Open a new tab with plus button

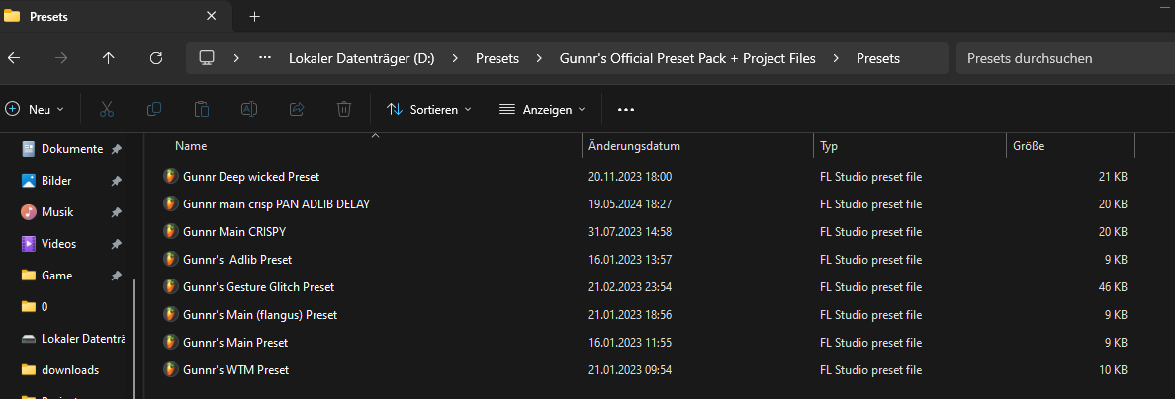pos(255,17)
